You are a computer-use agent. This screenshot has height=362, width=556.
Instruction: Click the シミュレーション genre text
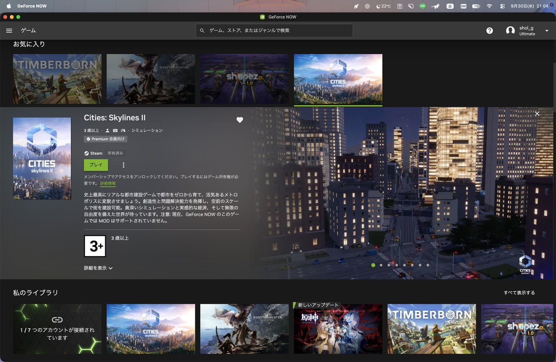pos(147,130)
